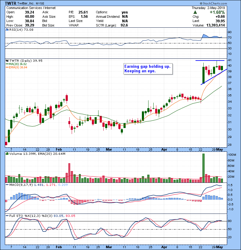Viewport: 241px width, 250px height.
Task: Click the Volume 13.39M, EMA(20) 20.64M label
Action: (37, 154)
